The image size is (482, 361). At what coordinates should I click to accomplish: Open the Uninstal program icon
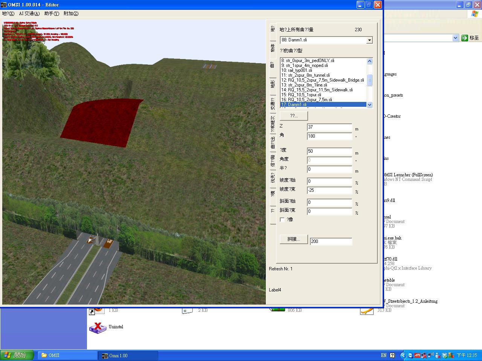[x=98, y=327]
